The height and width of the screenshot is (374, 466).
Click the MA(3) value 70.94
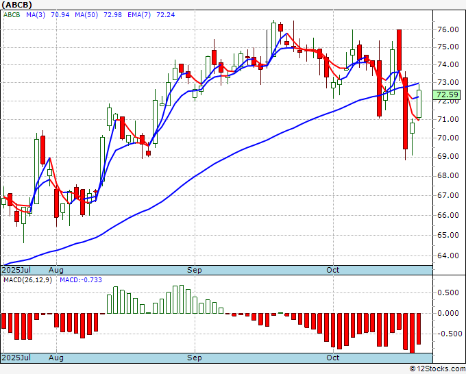pos(60,15)
